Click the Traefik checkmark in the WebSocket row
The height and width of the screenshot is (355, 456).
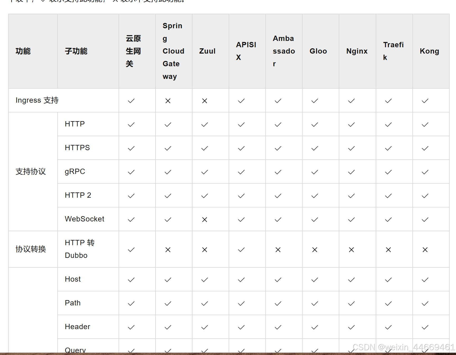click(388, 220)
